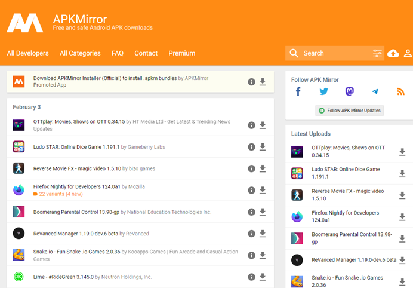The height and width of the screenshot is (288, 413).
Task: Click the Search input field
Action: point(334,53)
